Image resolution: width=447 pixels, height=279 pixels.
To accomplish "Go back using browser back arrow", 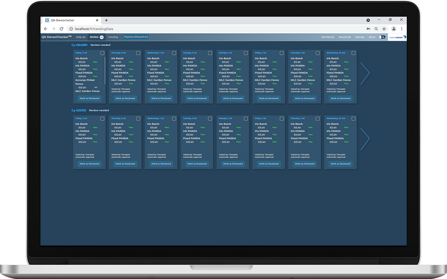I will 46,29.
